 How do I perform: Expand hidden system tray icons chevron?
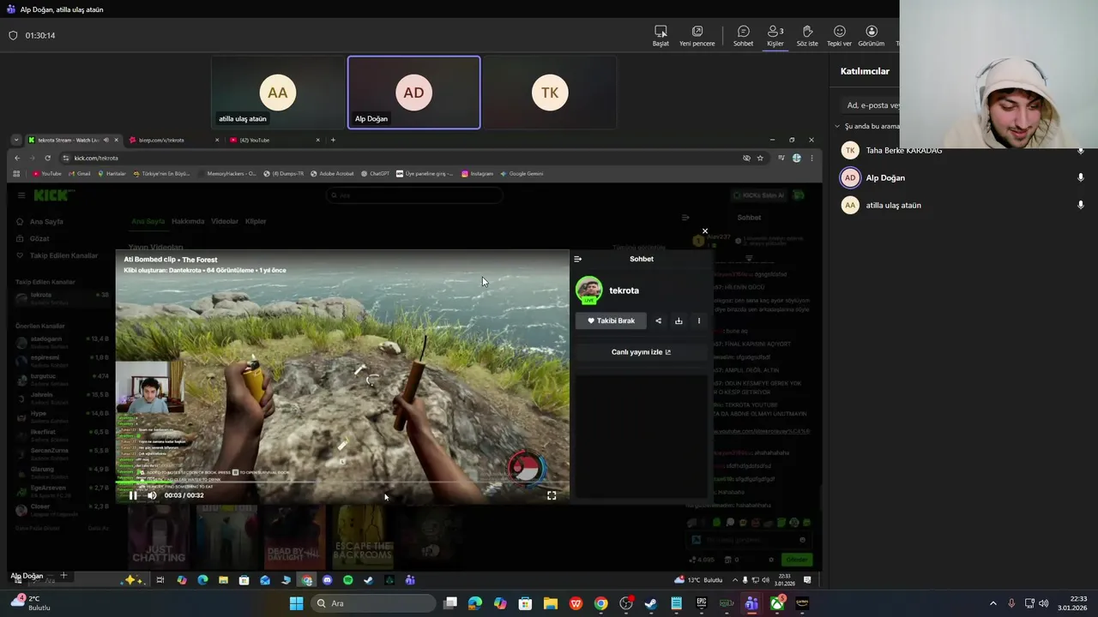click(x=994, y=603)
